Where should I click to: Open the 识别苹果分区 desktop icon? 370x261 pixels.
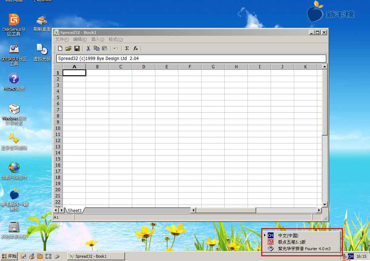14,230
